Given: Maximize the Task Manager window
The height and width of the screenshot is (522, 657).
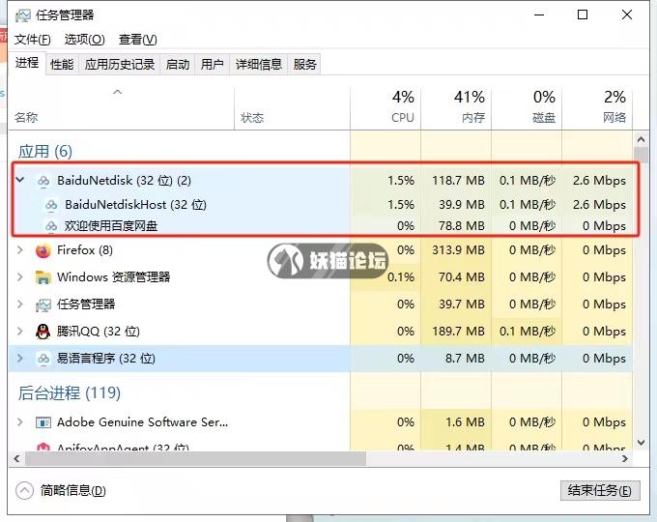Looking at the screenshot, I should click(x=583, y=15).
